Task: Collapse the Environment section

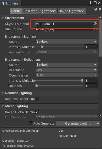Action: point(3,18)
